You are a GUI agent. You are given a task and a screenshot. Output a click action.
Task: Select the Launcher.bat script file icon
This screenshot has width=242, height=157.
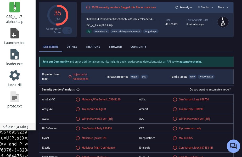pyautogui.click(x=14, y=33)
